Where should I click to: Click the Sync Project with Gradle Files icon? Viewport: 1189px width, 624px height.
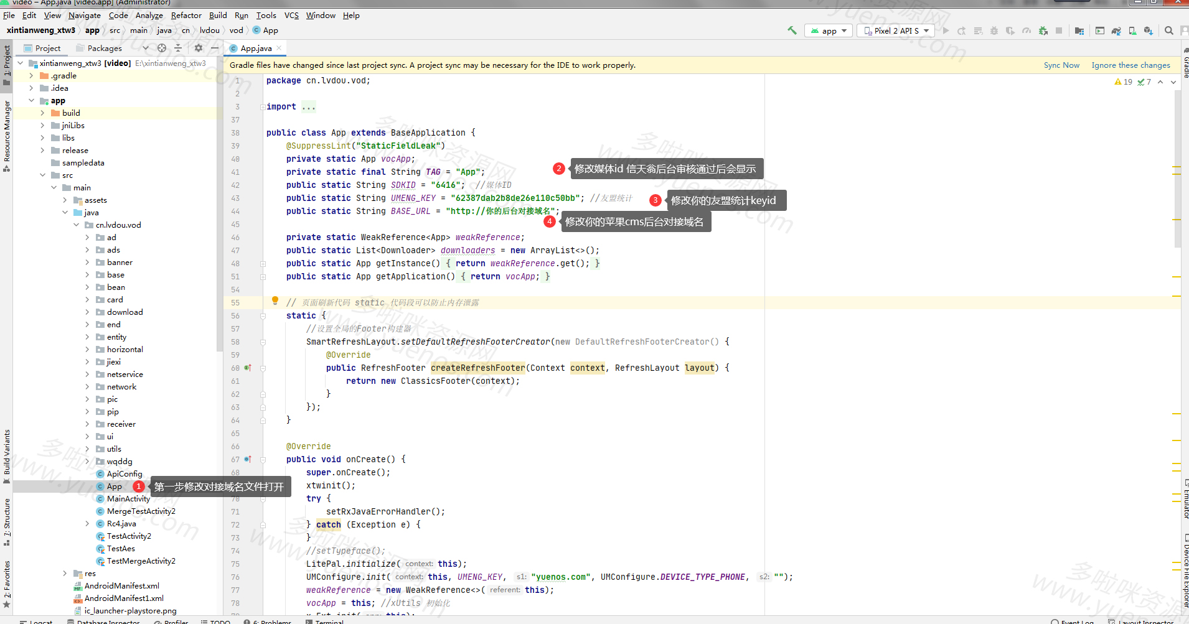(1116, 30)
